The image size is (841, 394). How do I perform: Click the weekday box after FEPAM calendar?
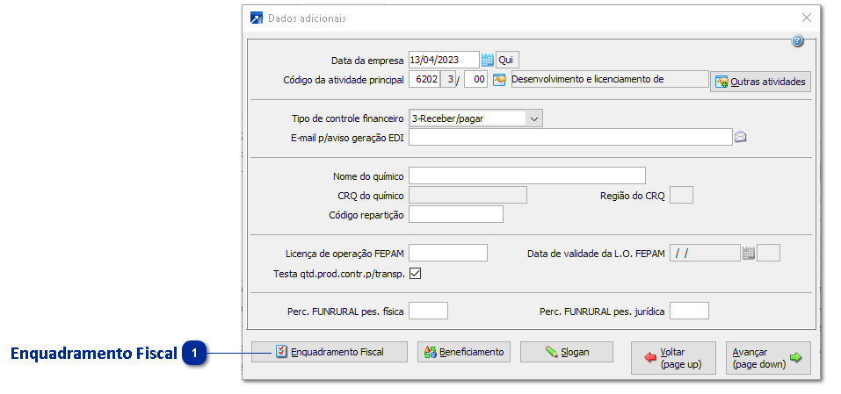(x=769, y=253)
